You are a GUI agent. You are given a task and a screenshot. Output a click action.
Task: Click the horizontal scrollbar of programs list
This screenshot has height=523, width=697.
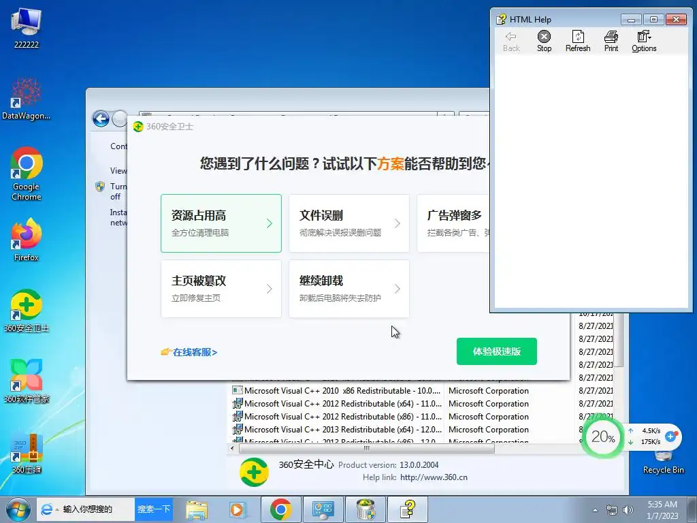click(367, 448)
